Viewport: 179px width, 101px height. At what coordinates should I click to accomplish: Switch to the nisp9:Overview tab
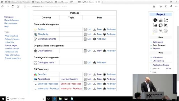point(66,2)
